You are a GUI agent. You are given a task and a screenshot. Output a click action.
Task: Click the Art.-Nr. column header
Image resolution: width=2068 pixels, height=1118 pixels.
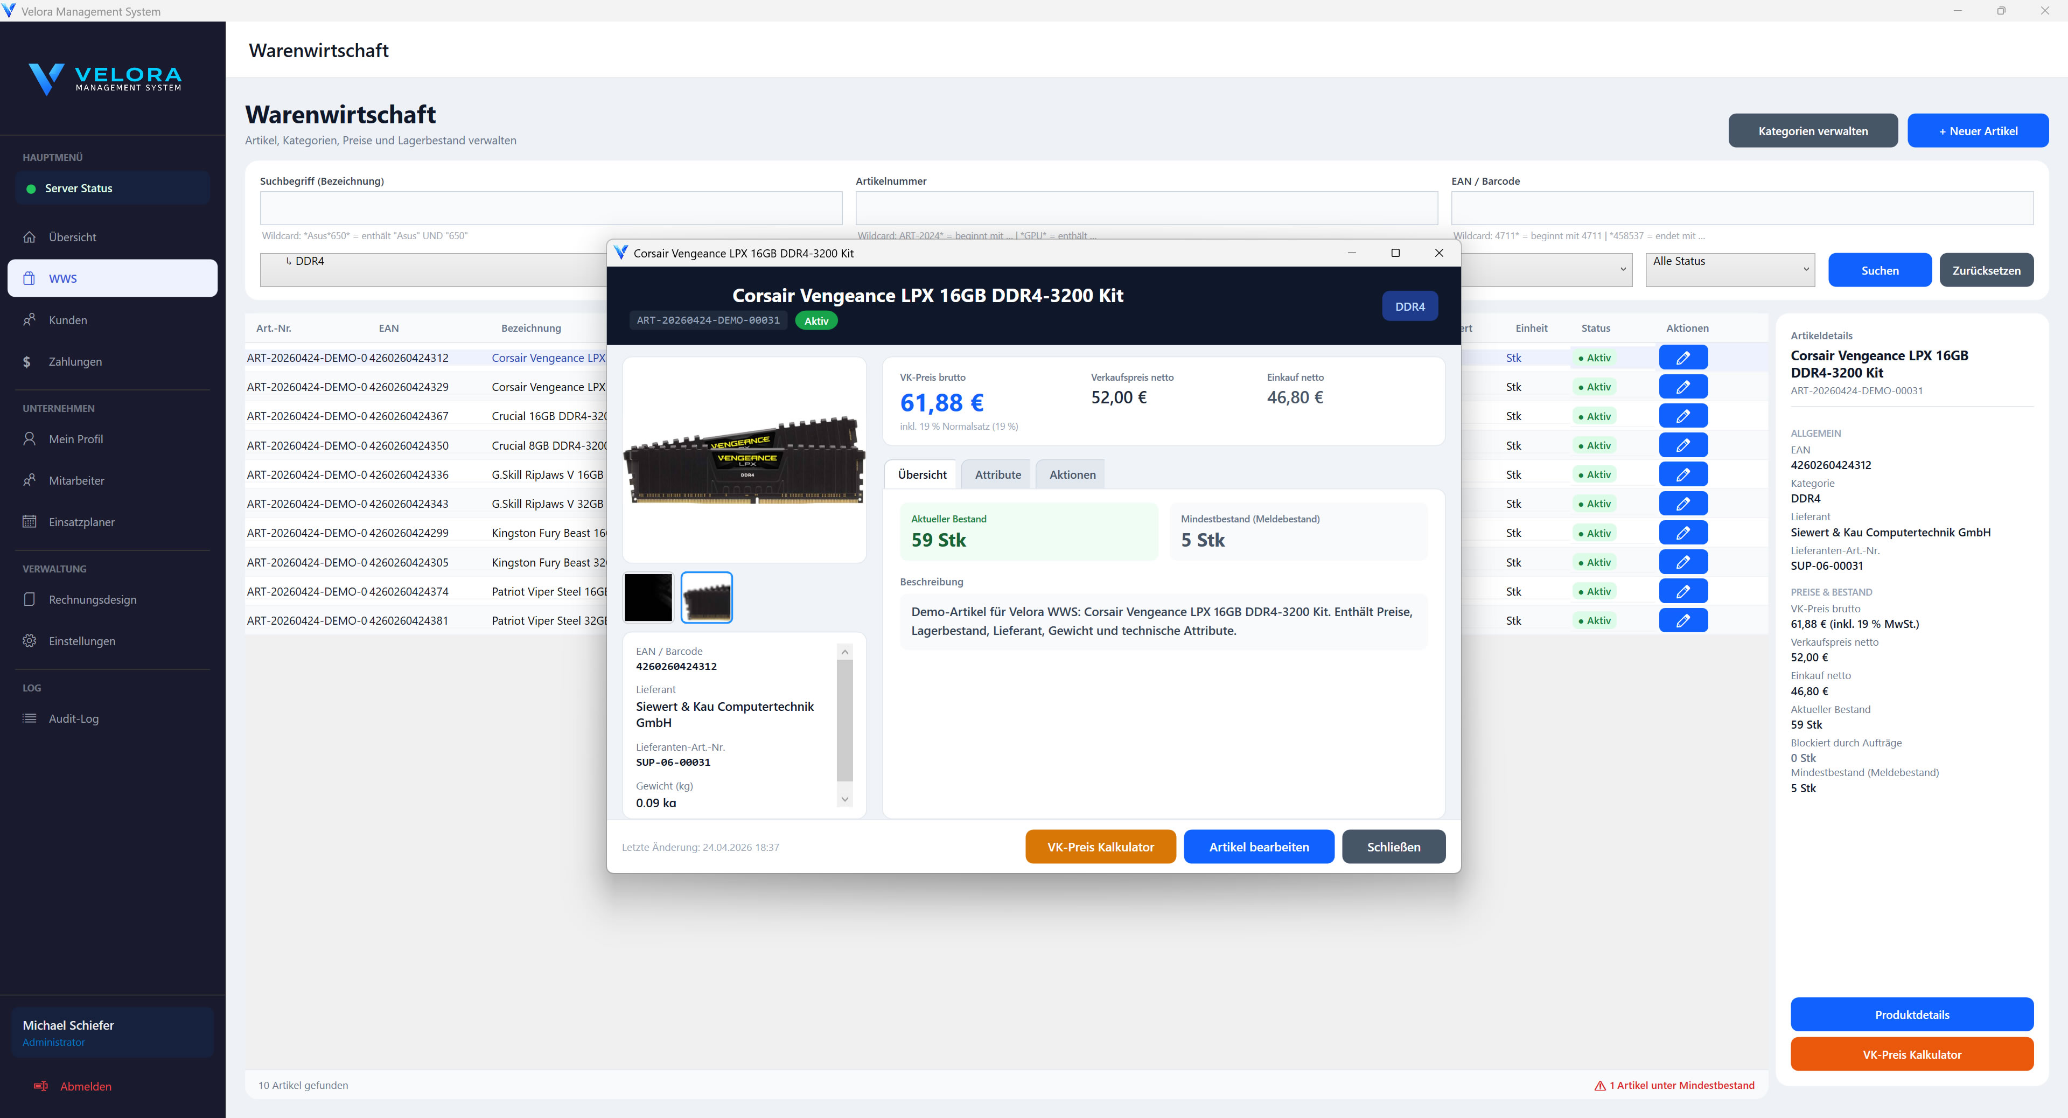(x=274, y=329)
